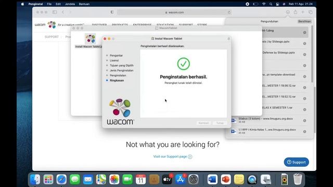Open Stickies notes from the Dock
The height and width of the screenshot is (187, 333).
239,179
